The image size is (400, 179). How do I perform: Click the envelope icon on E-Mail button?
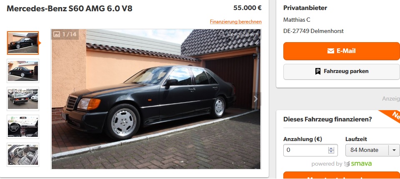pyautogui.click(x=330, y=51)
